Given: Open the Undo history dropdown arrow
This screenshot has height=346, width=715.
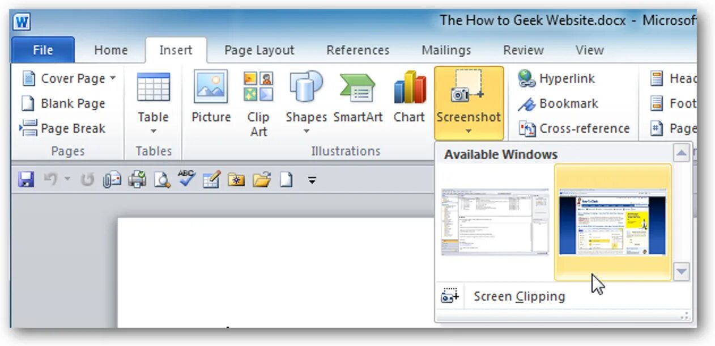Looking at the screenshot, I should [67, 180].
